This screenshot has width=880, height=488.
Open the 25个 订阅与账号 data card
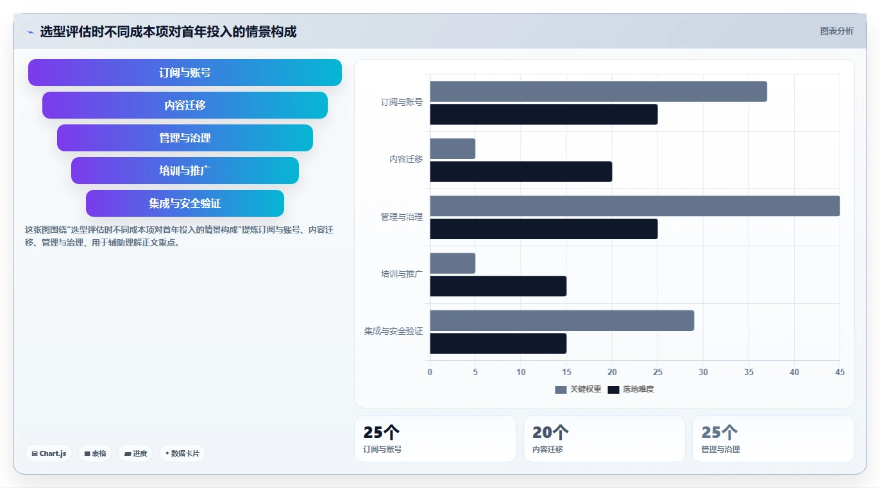click(436, 439)
